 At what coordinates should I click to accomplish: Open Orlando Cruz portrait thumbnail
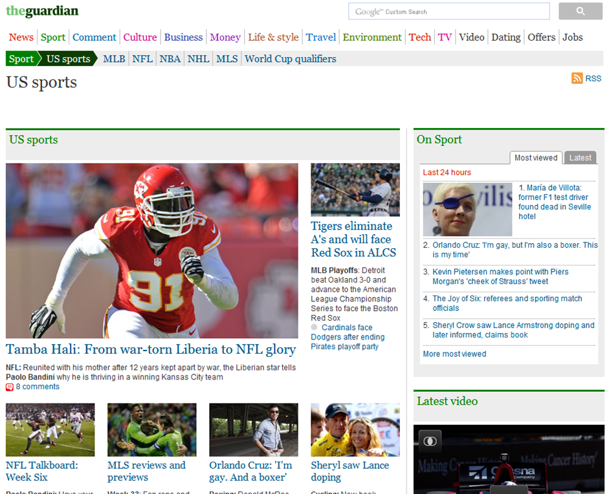(254, 430)
